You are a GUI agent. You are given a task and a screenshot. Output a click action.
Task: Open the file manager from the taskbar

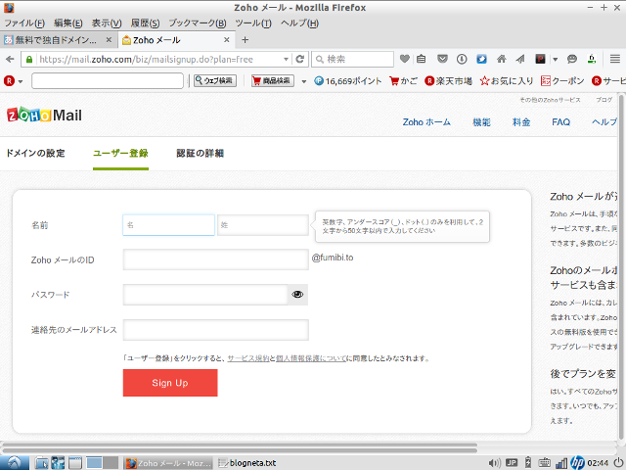click(41, 463)
